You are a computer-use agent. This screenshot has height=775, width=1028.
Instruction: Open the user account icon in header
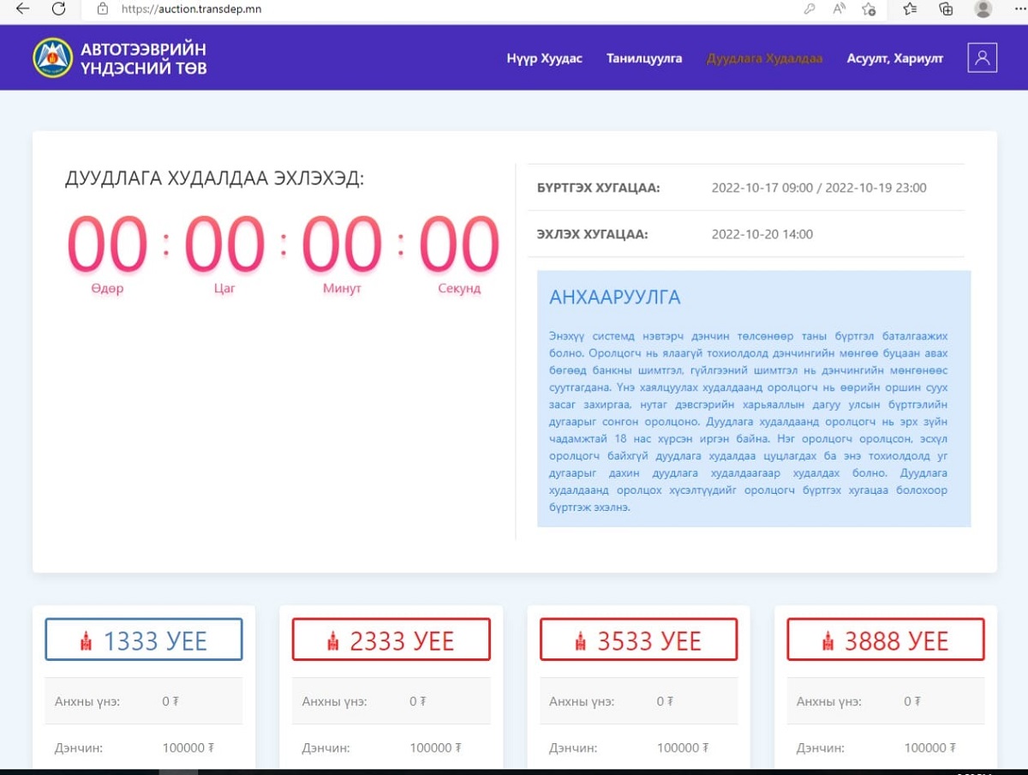pos(982,57)
